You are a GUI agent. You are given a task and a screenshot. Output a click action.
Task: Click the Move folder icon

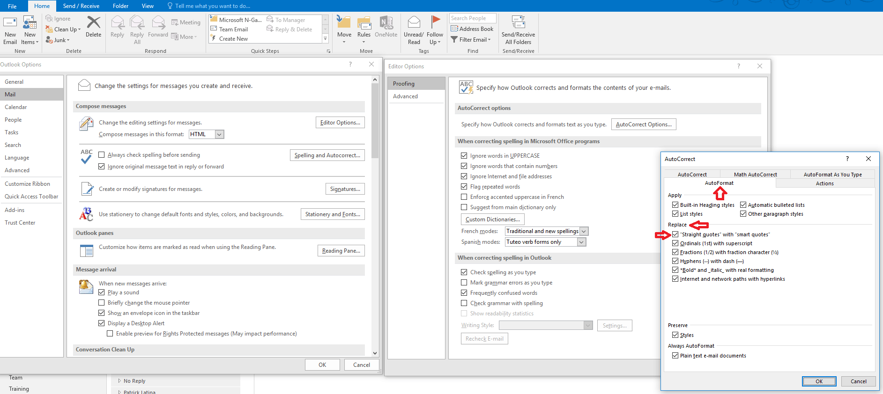click(x=344, y=22)
